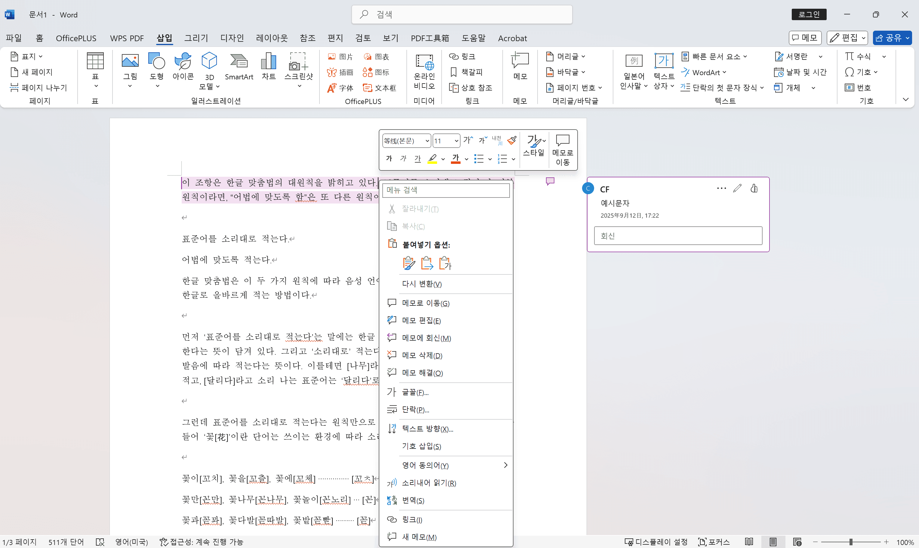Insert a 텍스트 상자 text box
Screen dimensions: 919x548
(664, 71)
